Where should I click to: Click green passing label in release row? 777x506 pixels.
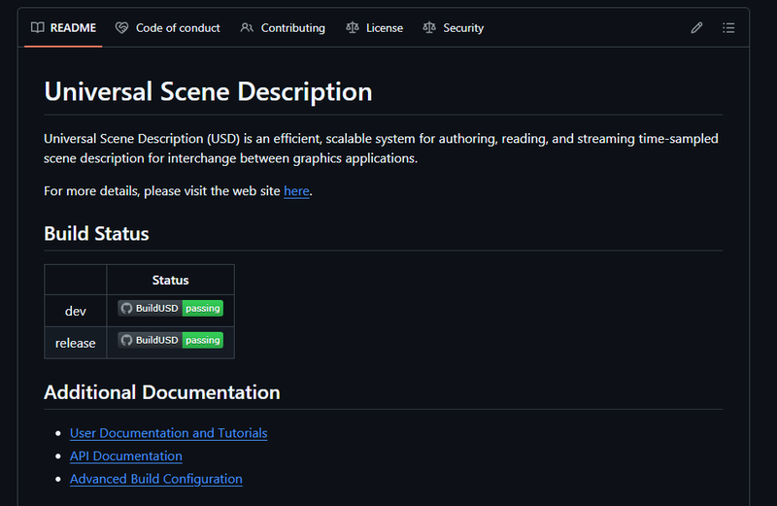pos(203,340)
